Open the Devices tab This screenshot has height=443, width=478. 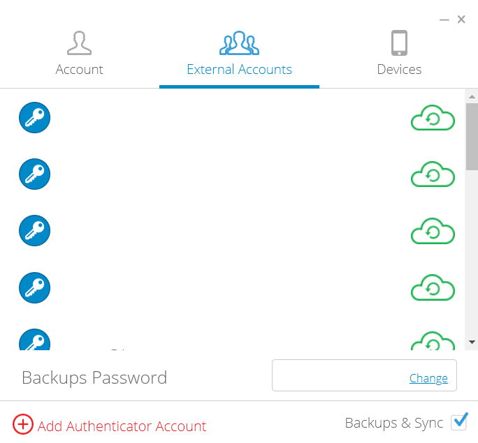[399, 53]
